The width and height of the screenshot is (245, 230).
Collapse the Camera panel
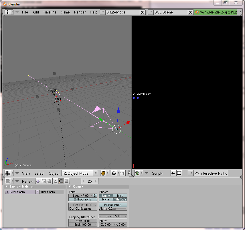[x=70, y=186]
